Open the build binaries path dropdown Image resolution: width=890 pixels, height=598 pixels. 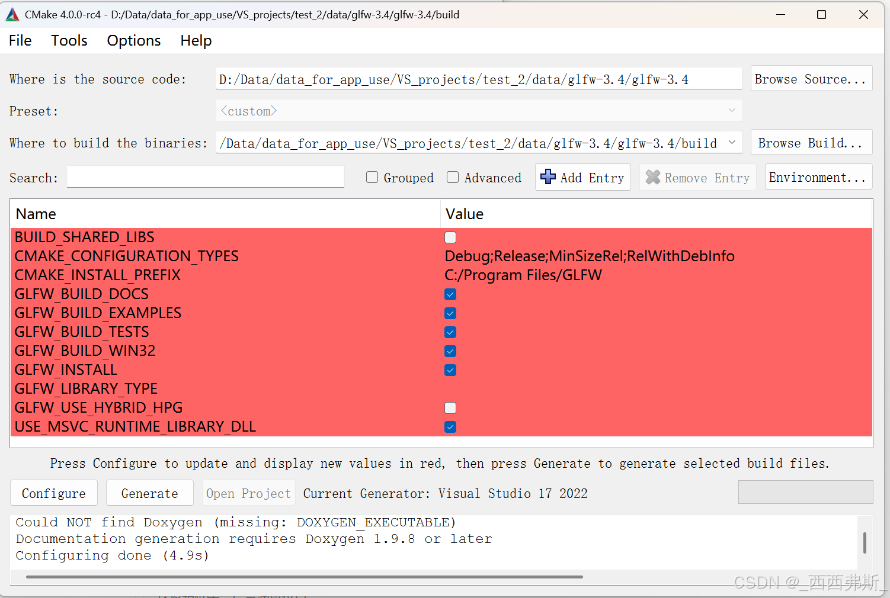click(x=732, y=143)
